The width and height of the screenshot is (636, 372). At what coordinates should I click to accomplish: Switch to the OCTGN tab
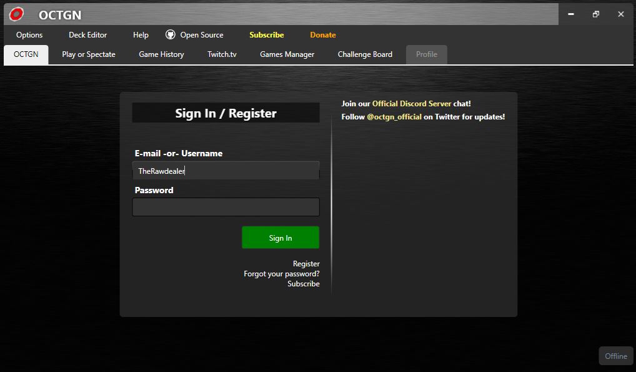[x=26, y=54]
